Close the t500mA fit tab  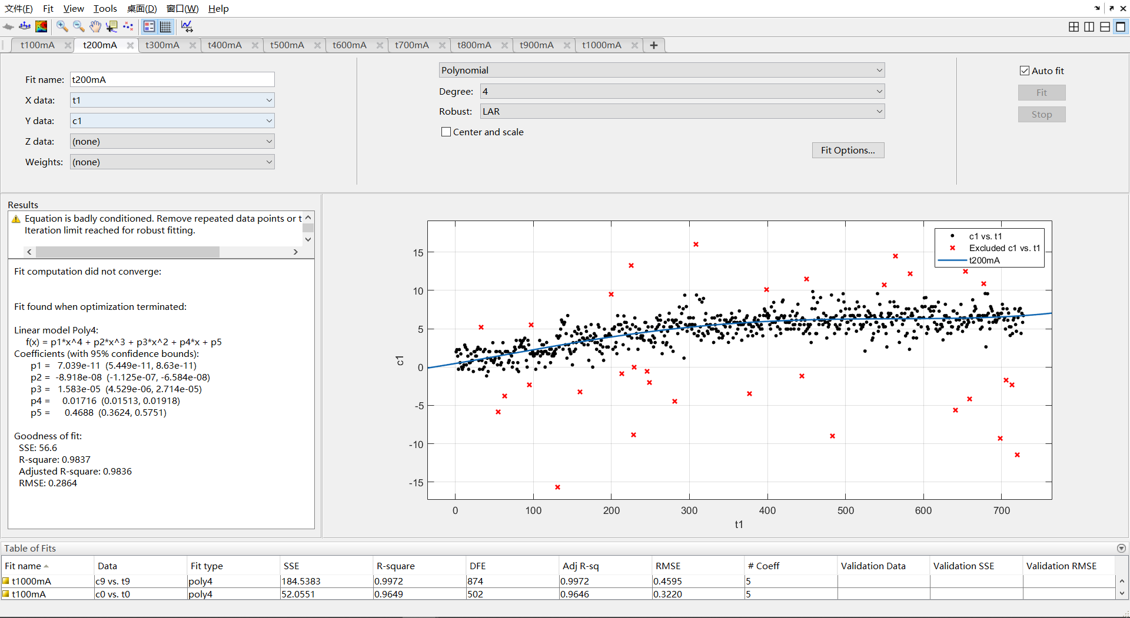click(317, 45)
